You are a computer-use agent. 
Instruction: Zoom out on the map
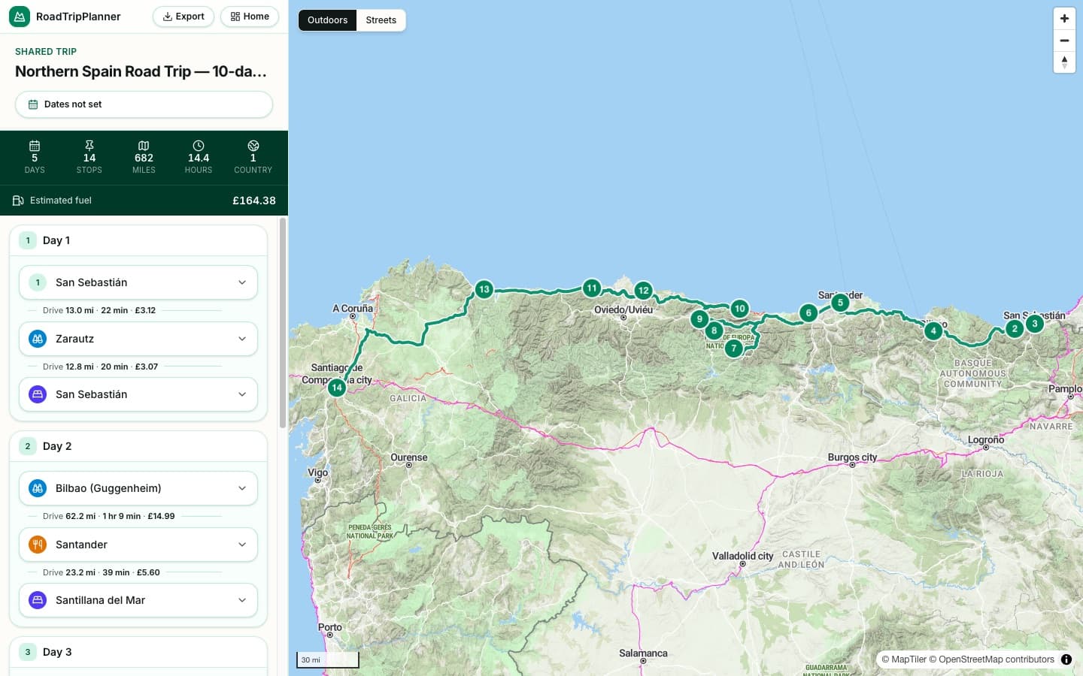pos(1064,41)
